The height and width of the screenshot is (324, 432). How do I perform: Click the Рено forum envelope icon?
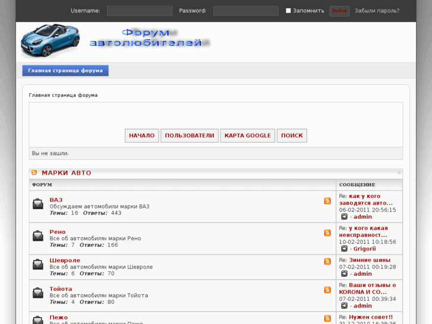pos(38,236)
